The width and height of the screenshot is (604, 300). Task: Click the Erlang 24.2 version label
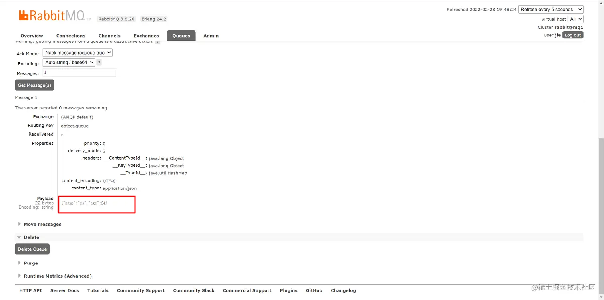point(154,19)
